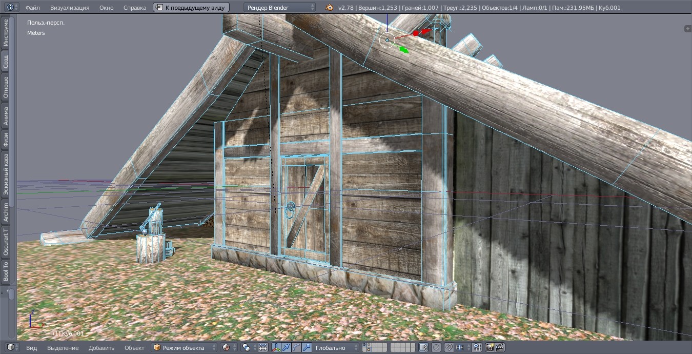Toggle the 3D manipulator widget axis icon
This screenshot has width=692, height=354.
click(x=276, y=348)
